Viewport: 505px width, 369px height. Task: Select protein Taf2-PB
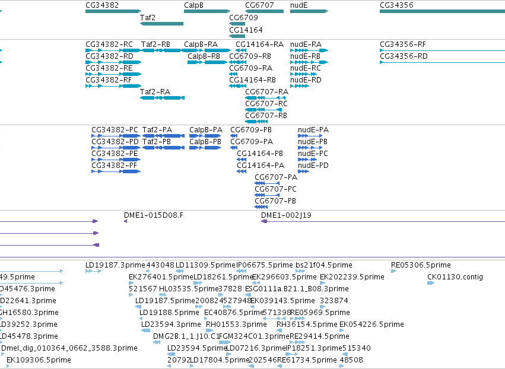[x=157, y=142]
